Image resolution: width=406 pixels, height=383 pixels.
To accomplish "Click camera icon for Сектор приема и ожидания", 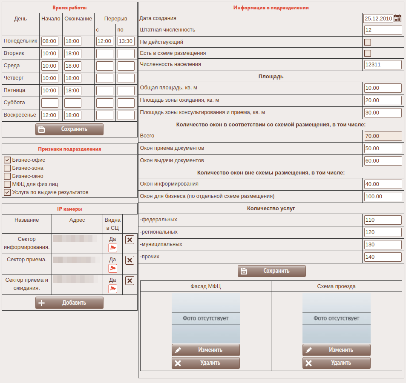I will click(x=112, y=289).
